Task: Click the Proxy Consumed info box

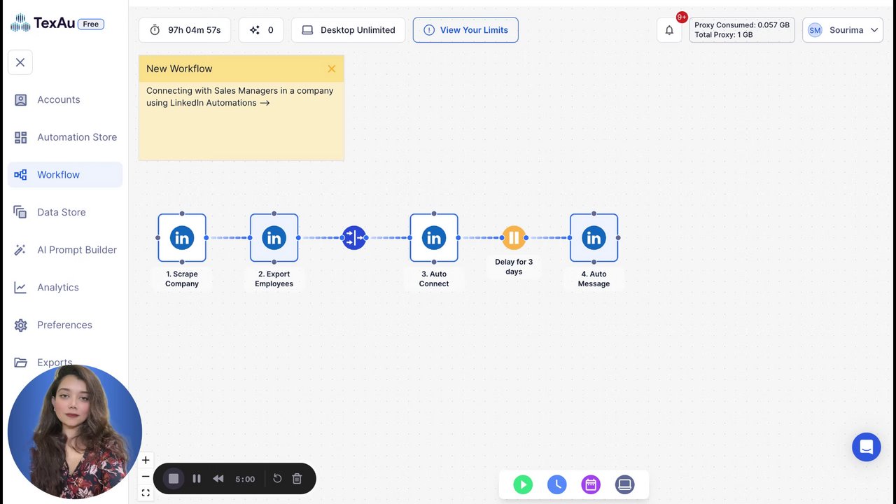Action: [742, 30]
